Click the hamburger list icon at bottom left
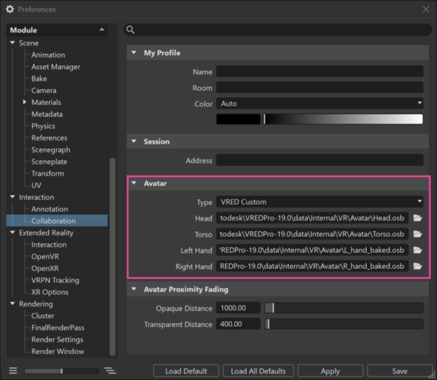This screenshot has width=437, height=380. 13,371
